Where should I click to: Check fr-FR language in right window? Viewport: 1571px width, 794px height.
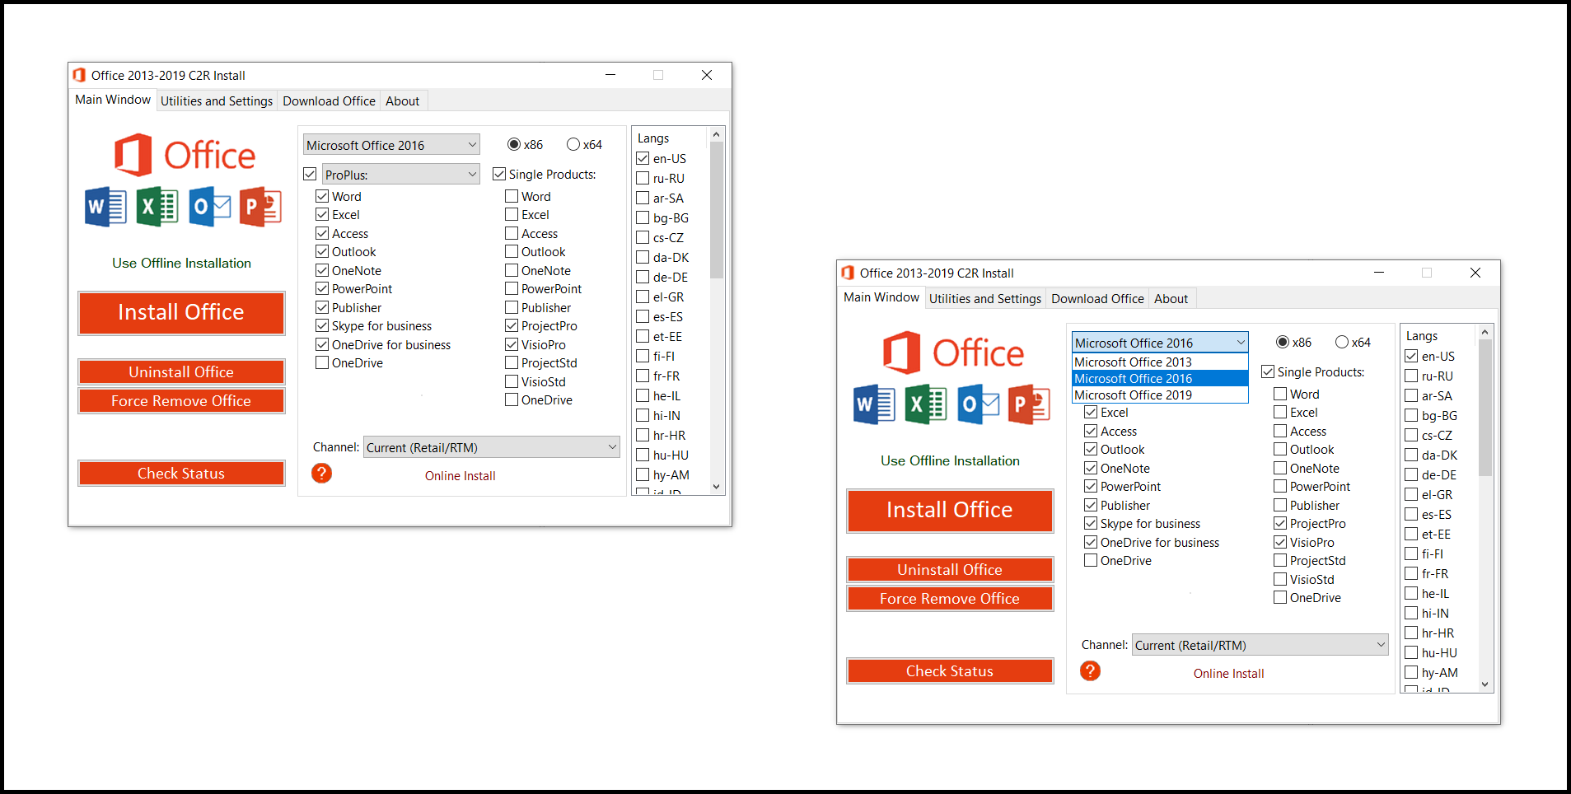click(x=1411, y=573)
